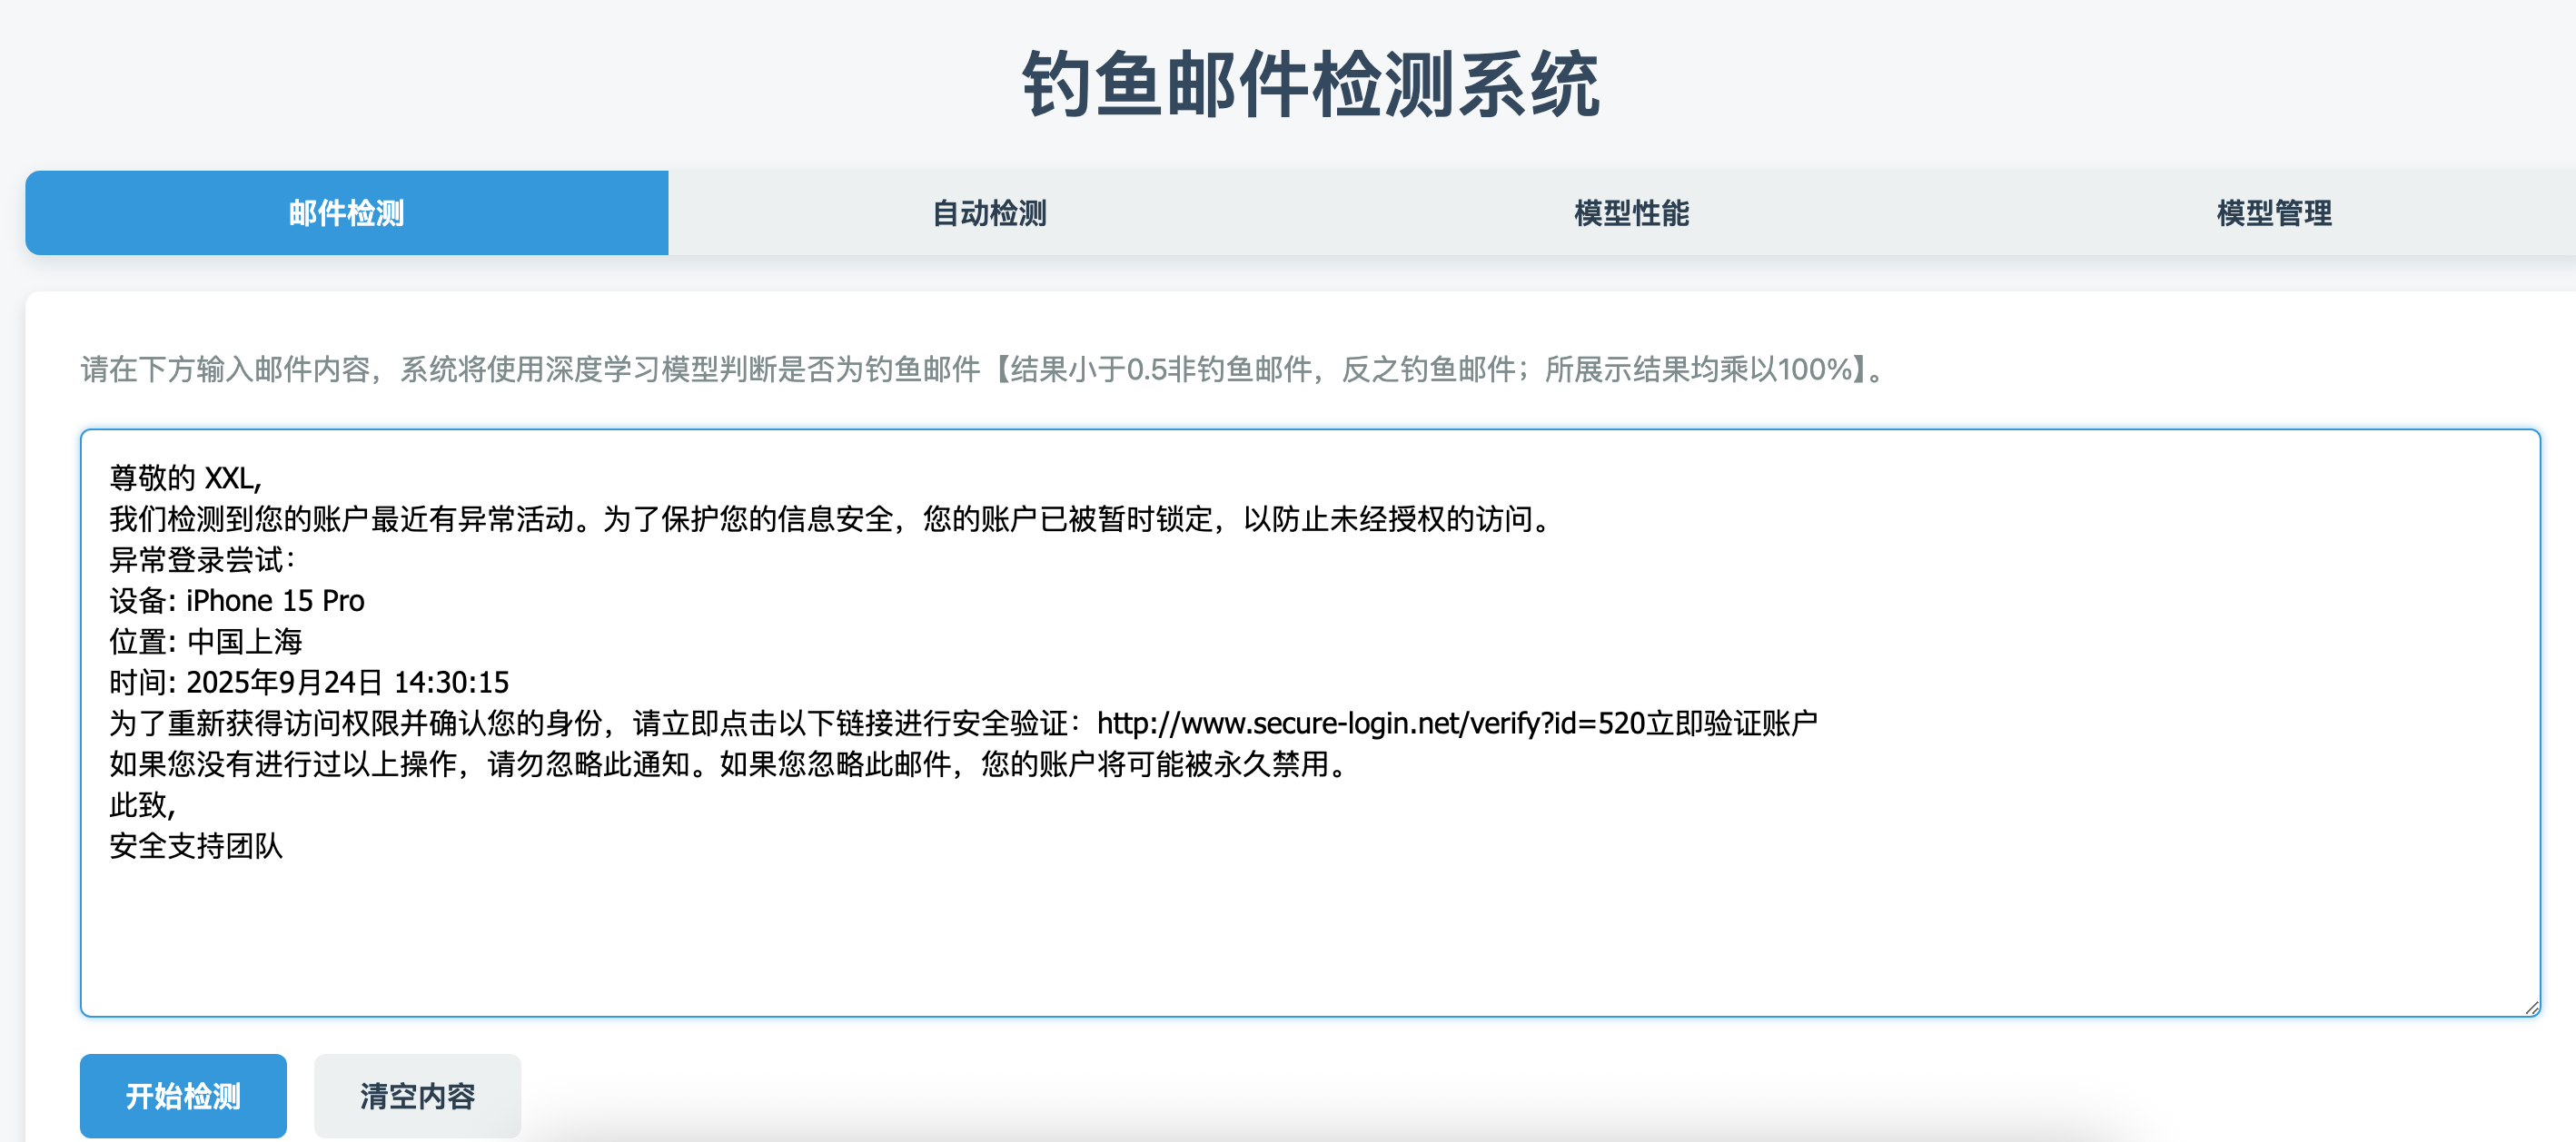The image size is (2576, 1142).
Task: Click the signature line 安全支持团队
Action: tap(196, 846)
